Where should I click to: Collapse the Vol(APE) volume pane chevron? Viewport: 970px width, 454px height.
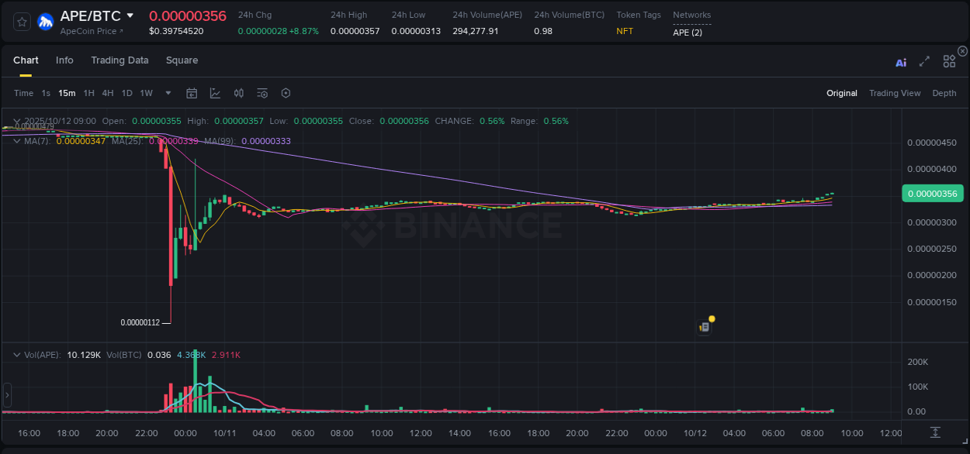point(16,354)
